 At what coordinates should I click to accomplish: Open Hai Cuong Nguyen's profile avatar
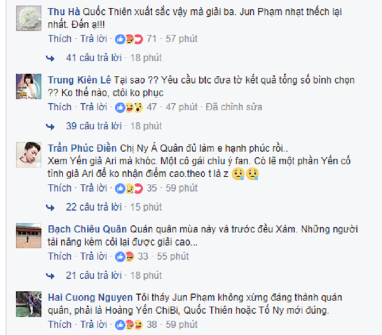point(28,304)
